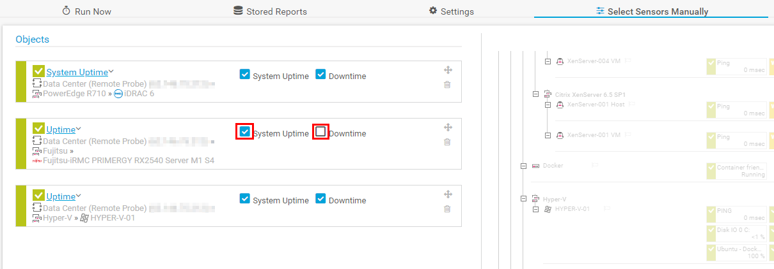Enable Downtime checkbox for Fujitsu Uptime sensor
Viewport: 774px width, 269px height.
320,131
